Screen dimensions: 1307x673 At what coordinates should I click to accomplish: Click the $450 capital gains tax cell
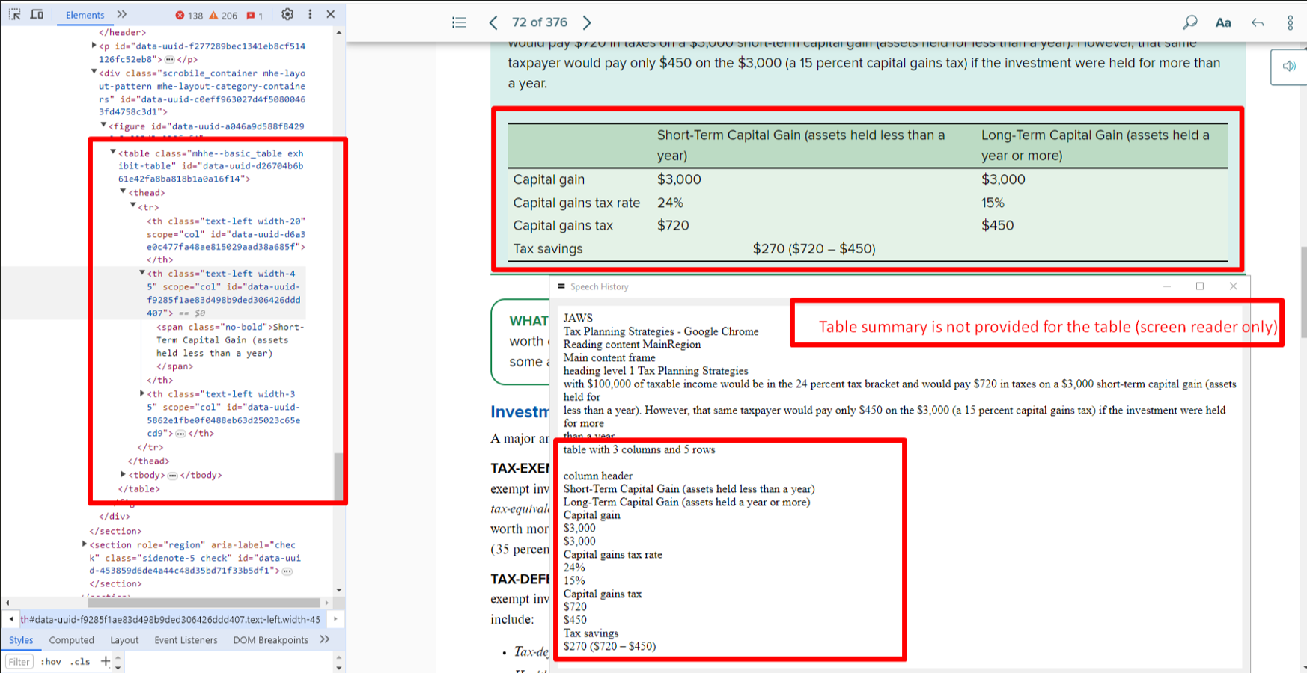pos(997,225)
